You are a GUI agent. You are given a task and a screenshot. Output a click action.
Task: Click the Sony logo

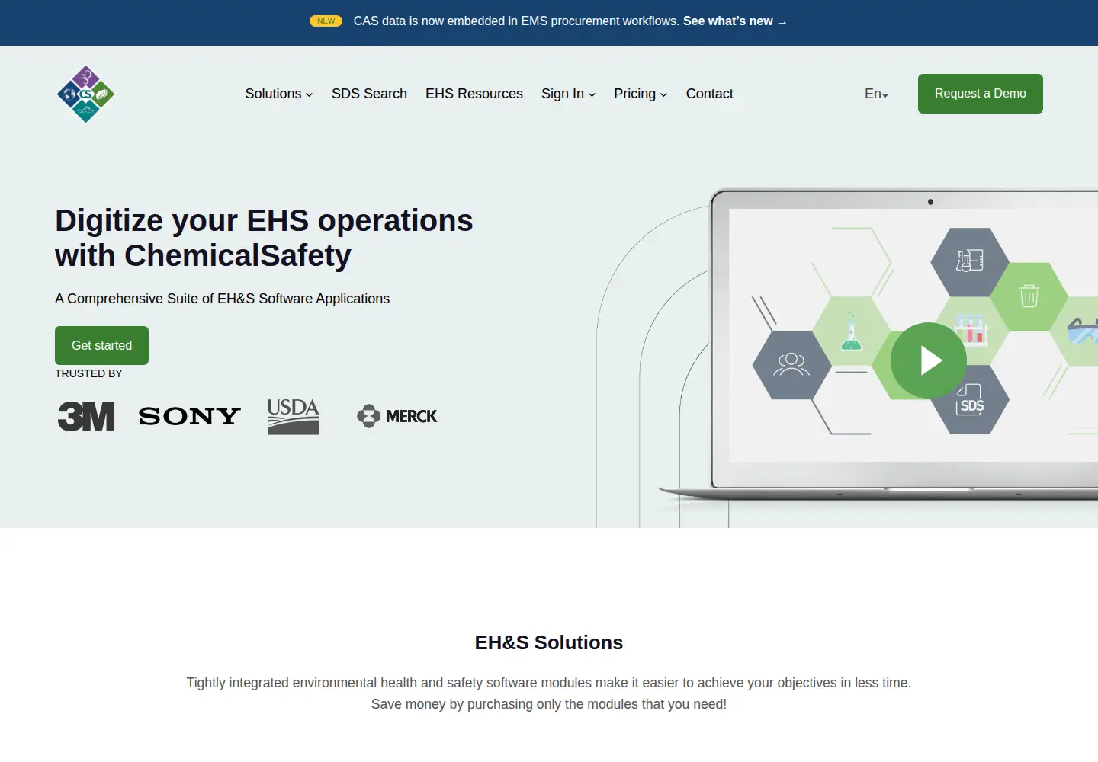pos(189,416)
